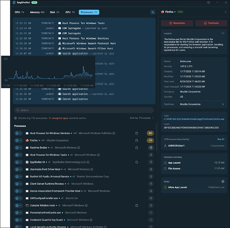The height and width of the screenshot is (228, 230).
Task: Click Microsoft Windows Search Protocol Host log entry
Action: (x=65, y=43)
